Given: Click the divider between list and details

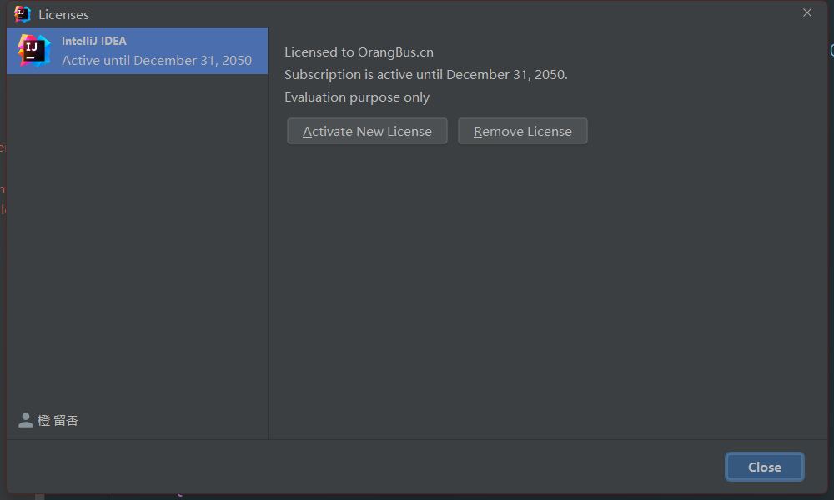Looking at the screenshot, I should pos(268,250).
